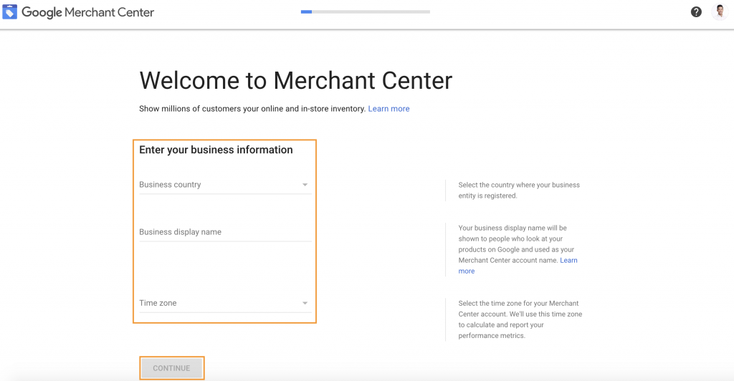Click the Business display name field
734x381 pixels.
click(225, 232)
